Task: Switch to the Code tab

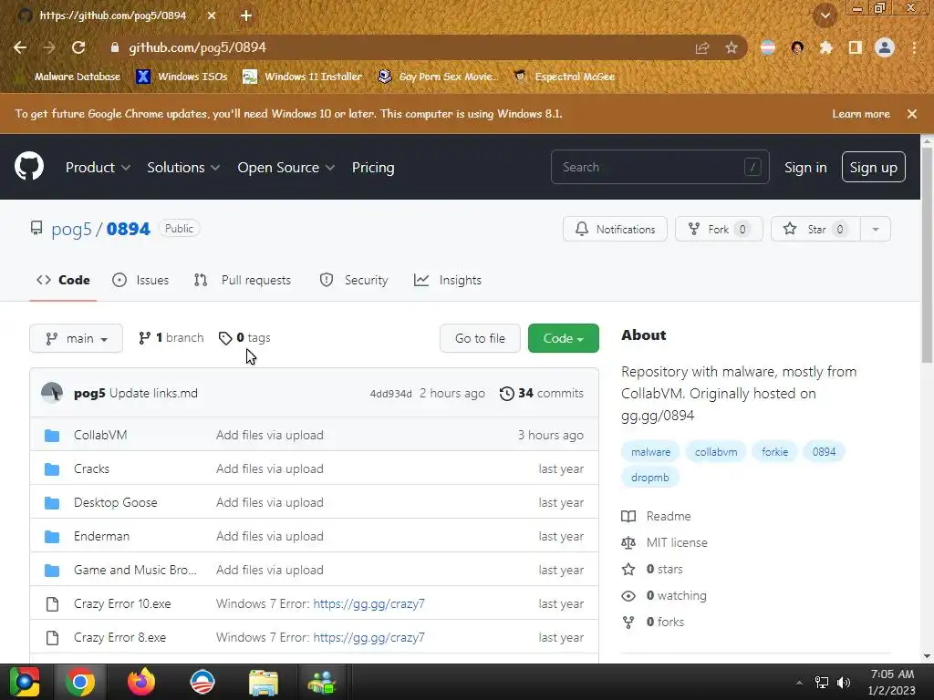Action: (63, 280)
